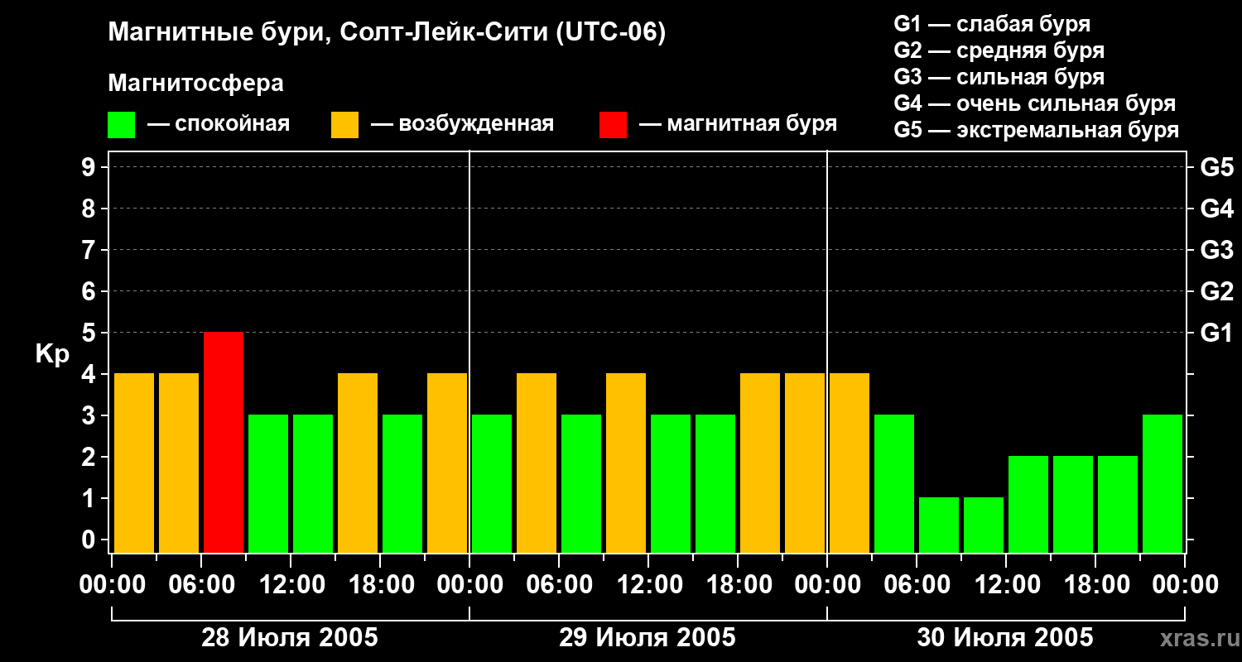Click the 'Магнитосфера' heading

(x=196, y=84)
